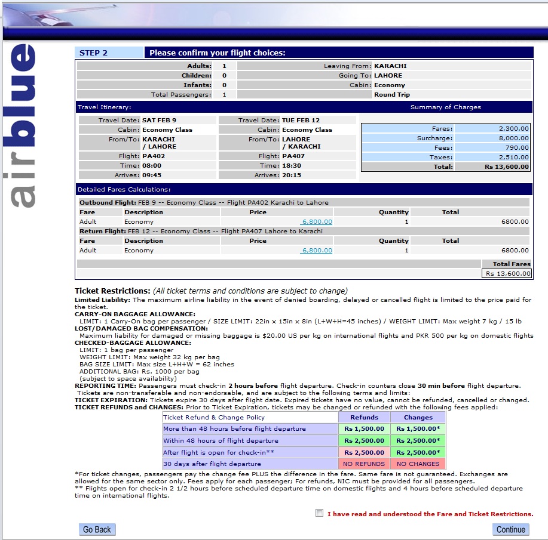
Task: Tick the Fare and Ticket Restrictions checkbox
Action: coord(320,513)
